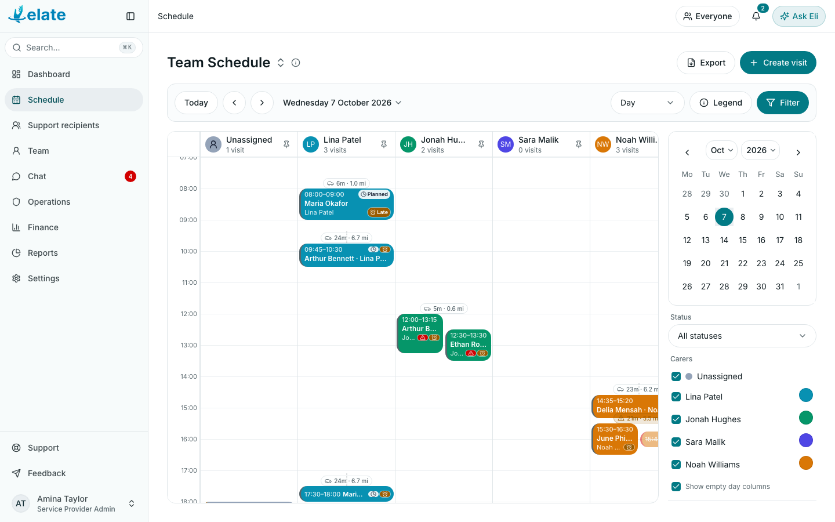
Task: Open notifications bell
Action: (x=756, y=16)
